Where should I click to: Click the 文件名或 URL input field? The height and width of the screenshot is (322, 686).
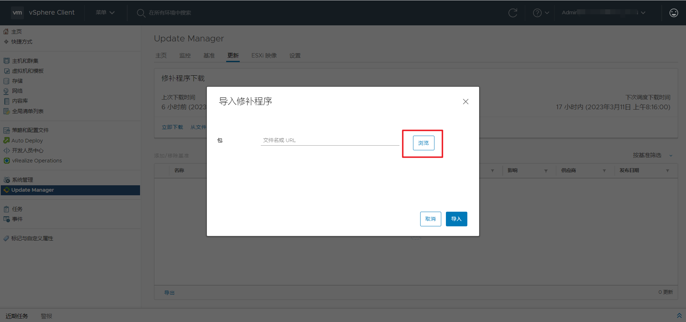coord(330,140)
